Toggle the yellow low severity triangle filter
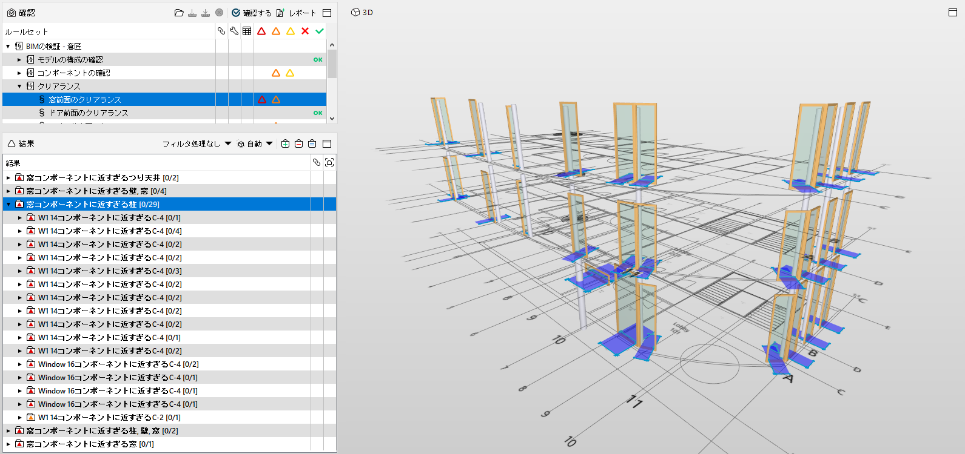 291,31
